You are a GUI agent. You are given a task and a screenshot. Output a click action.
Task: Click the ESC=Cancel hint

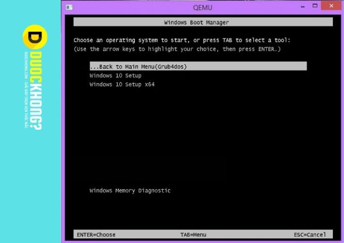pyautogui.click(x=310, y=235)
